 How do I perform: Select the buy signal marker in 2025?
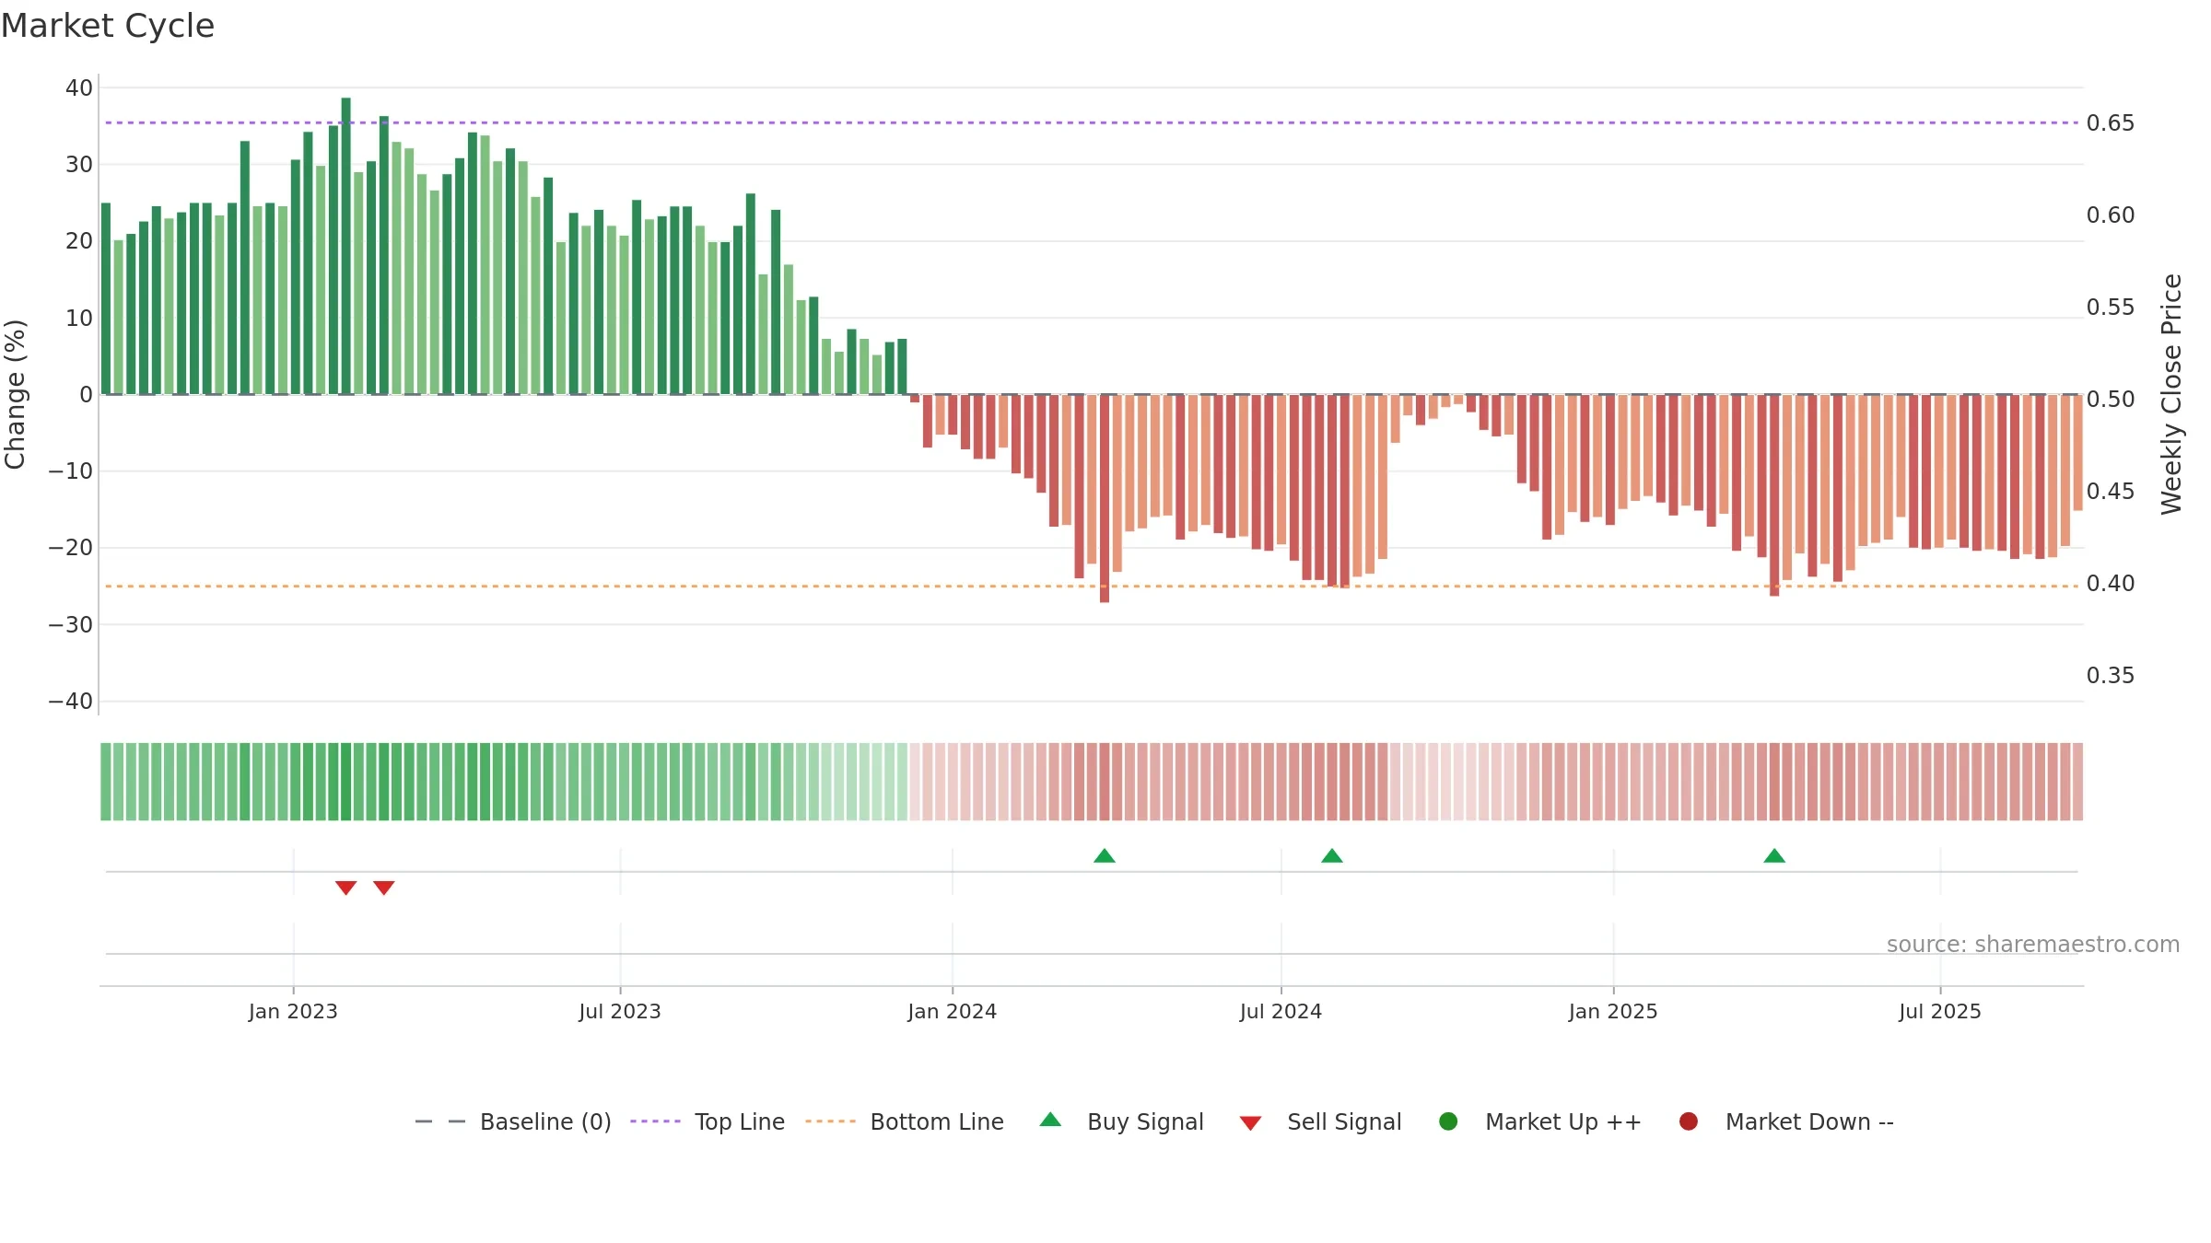click(x=1774, y=855)
